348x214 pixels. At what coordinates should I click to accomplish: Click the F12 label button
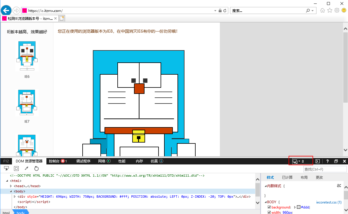click(6, 161)
